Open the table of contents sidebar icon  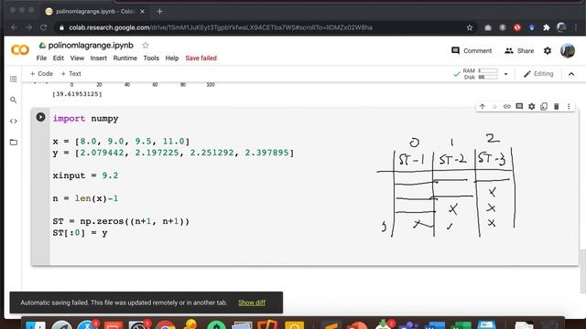click(x=14, y=80)
